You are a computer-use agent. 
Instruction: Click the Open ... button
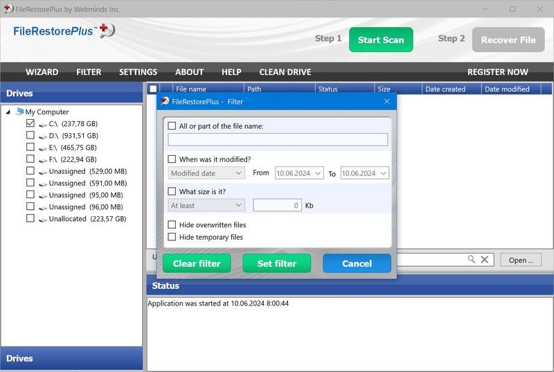(521, 260)
